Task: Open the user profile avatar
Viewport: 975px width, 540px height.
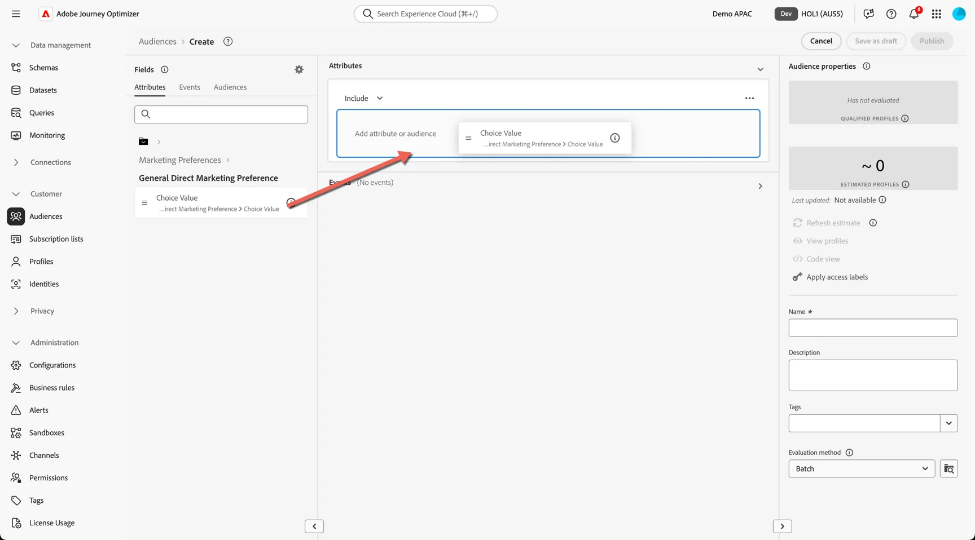Action: point(959,14)
